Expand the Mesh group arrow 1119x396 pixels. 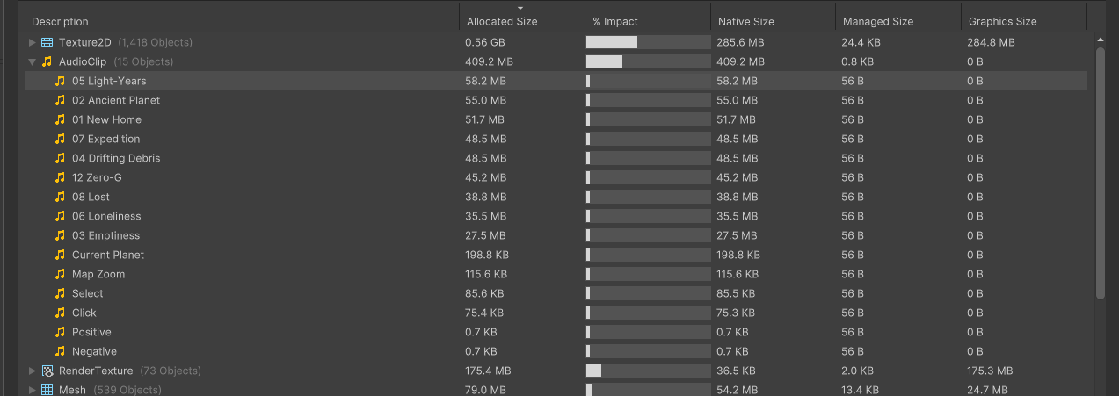(x=33, y=390)
